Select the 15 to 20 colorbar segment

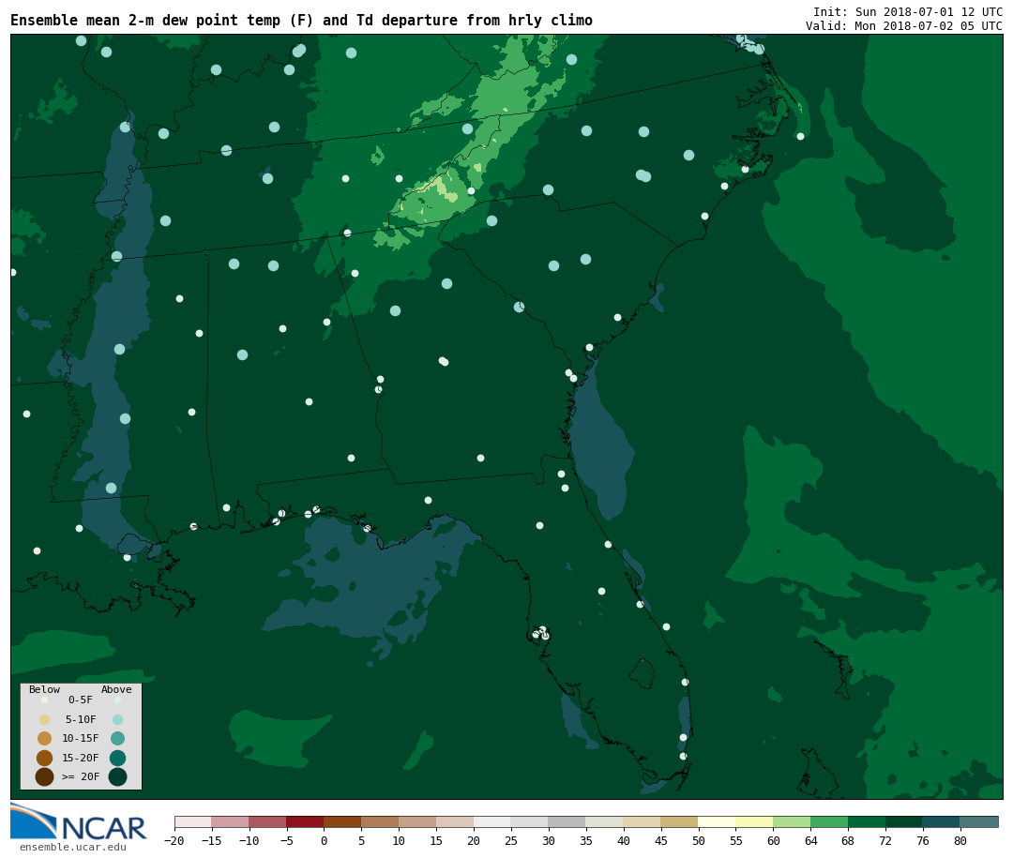456,822
